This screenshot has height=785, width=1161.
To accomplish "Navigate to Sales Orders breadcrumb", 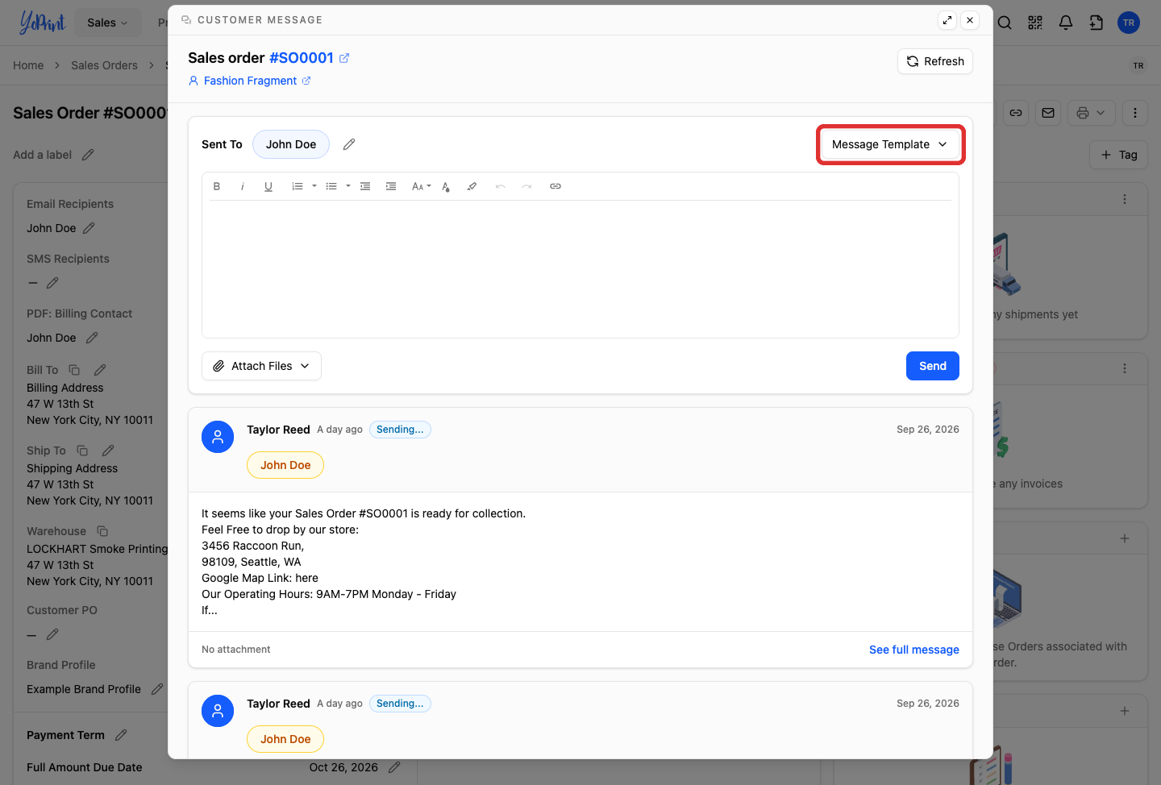I will coord(104,65).
